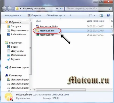Click the Загрузки folder icon
The width and height of the screenshot is (114, 103).
pos(9,26)
